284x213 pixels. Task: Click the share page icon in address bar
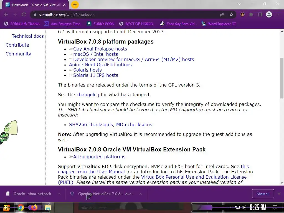coord(222,15)
